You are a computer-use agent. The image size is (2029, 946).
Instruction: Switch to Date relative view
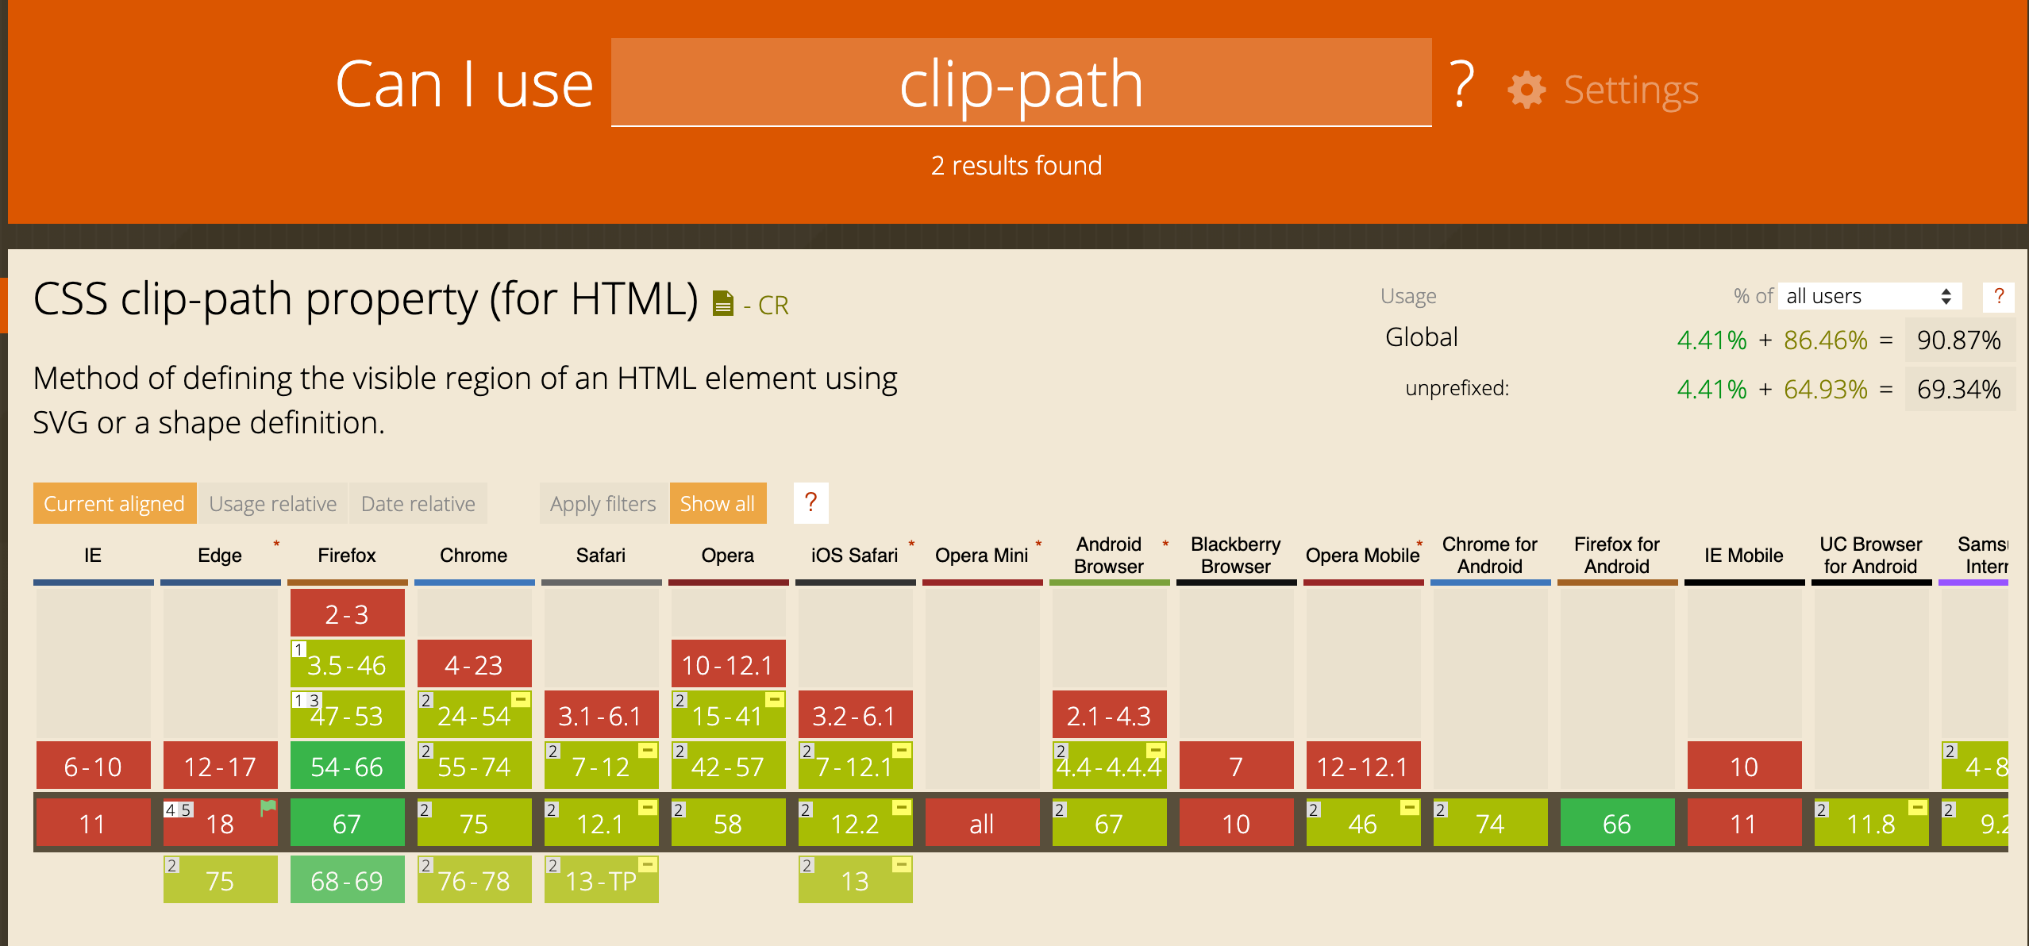(418, 503)
